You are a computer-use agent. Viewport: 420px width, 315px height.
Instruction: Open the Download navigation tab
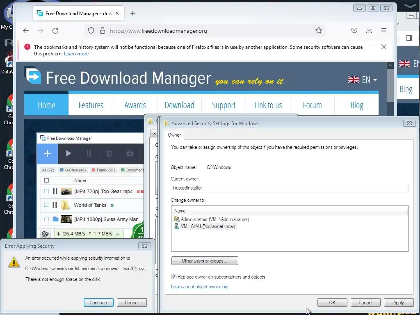click(x=180, y=105)
